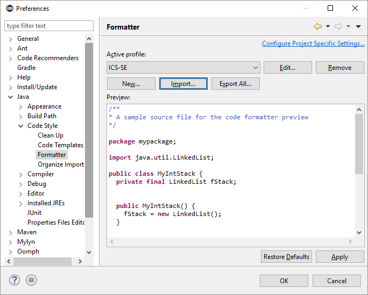Click the Help question mark icon

(x=15, y=280)
